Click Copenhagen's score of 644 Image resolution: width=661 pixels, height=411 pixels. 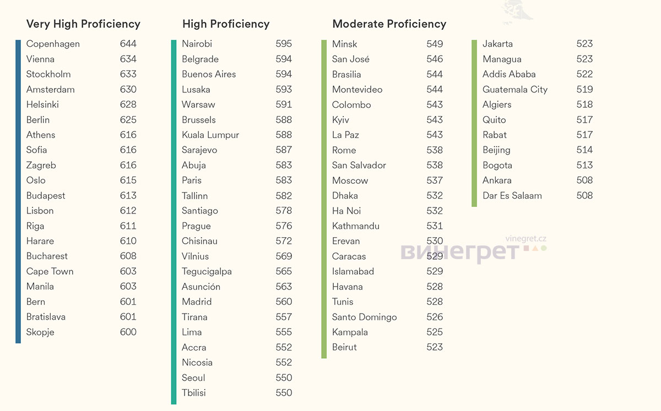[128, 44]
